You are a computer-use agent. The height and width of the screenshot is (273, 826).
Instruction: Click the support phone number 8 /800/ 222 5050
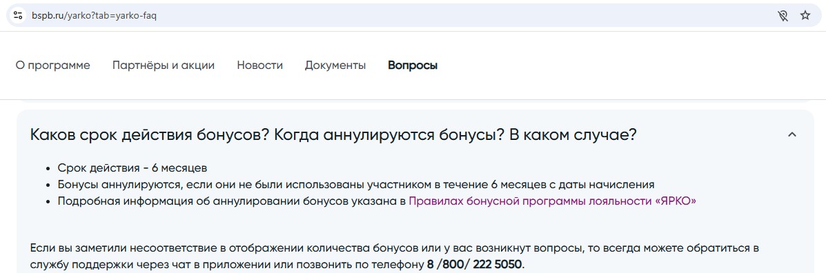[475, 263]
